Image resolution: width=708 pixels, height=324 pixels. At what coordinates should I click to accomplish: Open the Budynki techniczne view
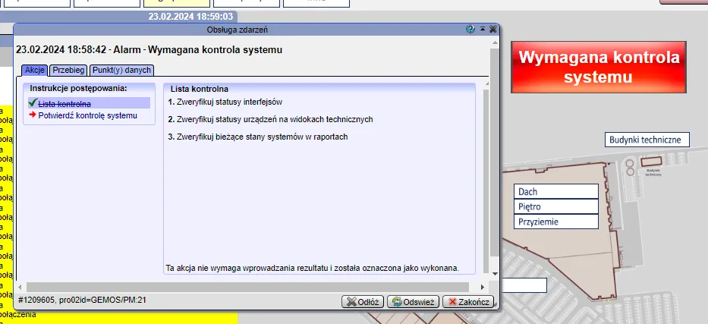click(647, 140)
